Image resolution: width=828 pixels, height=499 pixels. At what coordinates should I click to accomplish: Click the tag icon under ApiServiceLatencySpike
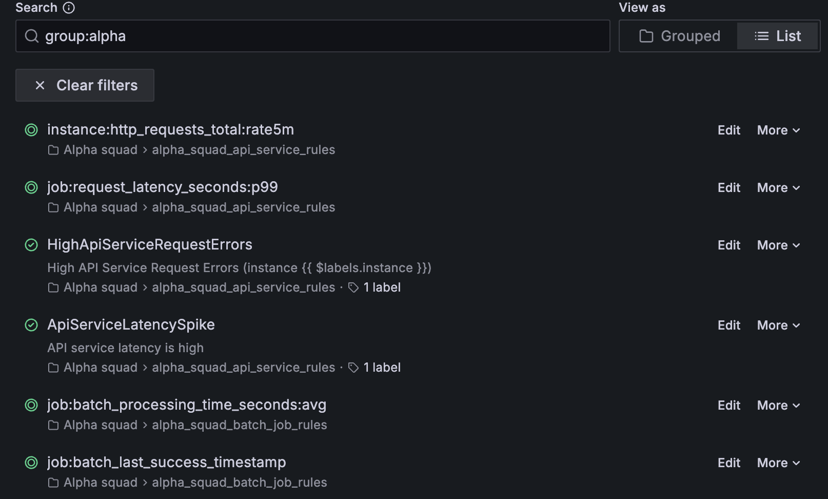point(353,368)
